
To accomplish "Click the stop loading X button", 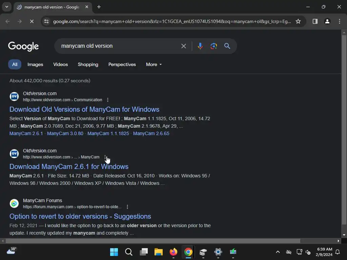I will click(32, 21).
